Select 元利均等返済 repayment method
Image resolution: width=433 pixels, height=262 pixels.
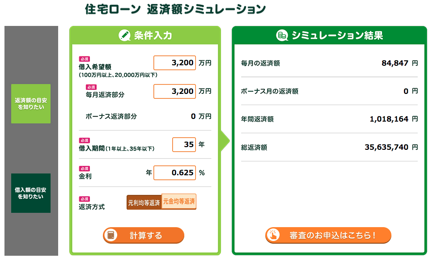pos(144,203)
